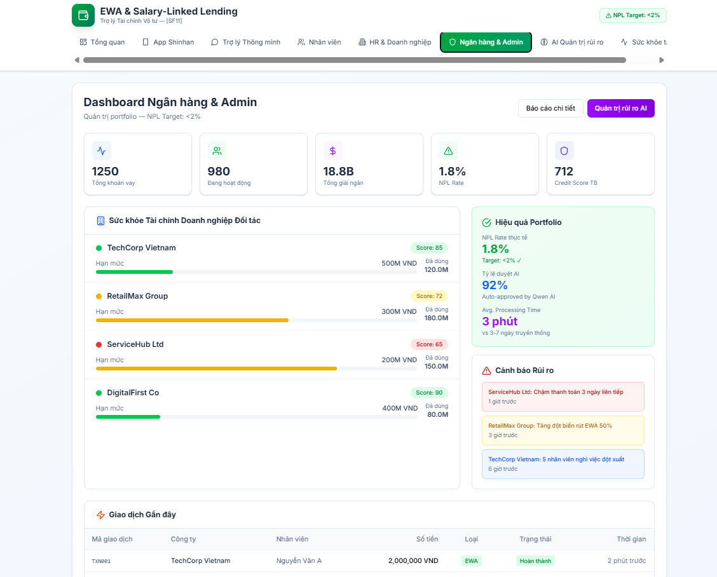Click the green status dot for TechCorp Vietnam
The image size is (717, 577).
point(99,248)
